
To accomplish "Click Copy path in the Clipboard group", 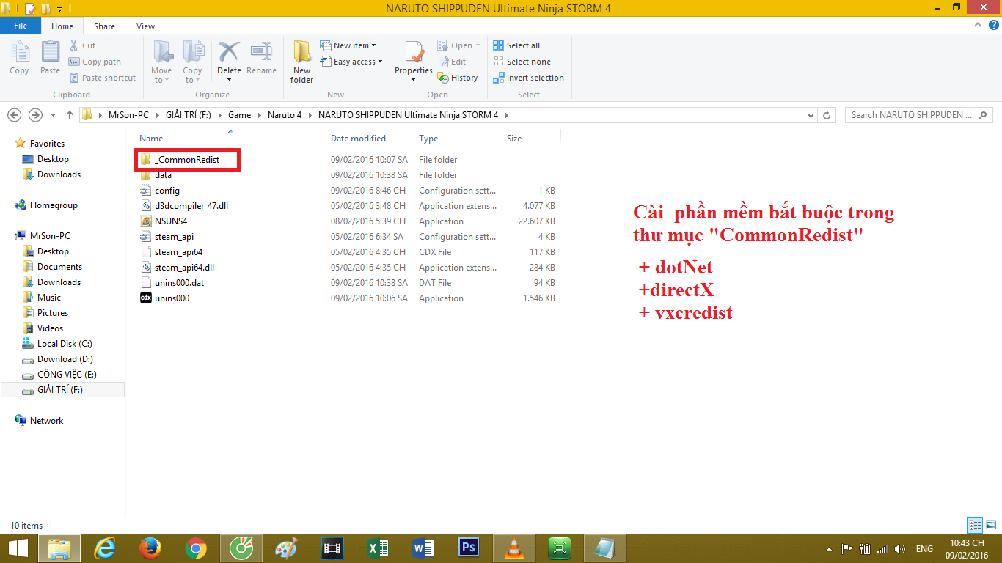I will point(95,62).
